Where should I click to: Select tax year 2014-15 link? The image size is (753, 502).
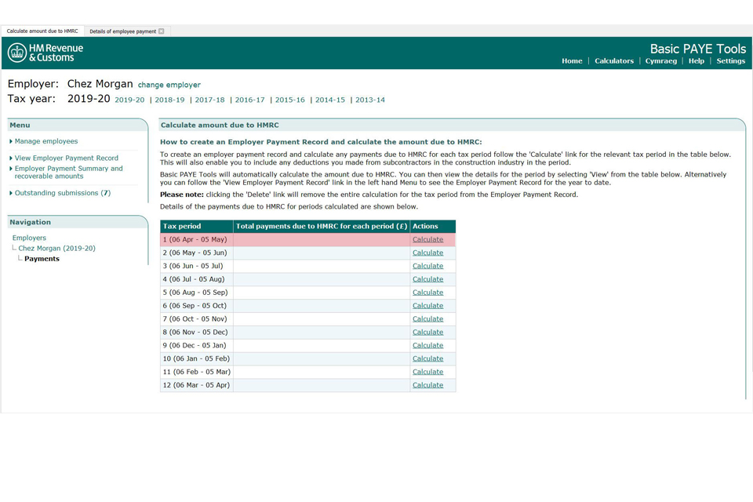(330, 100)
